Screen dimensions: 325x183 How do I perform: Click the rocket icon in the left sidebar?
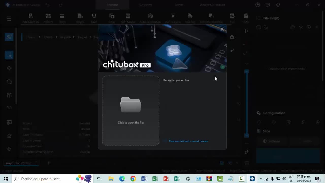point(9,37)
